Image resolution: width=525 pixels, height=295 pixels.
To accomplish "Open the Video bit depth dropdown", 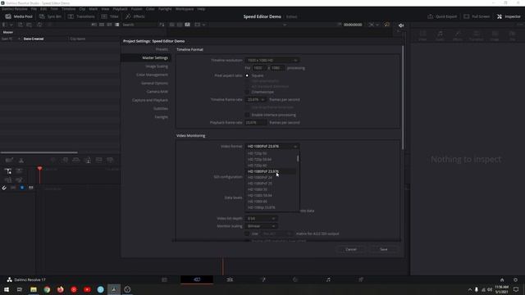I will 261,219.
